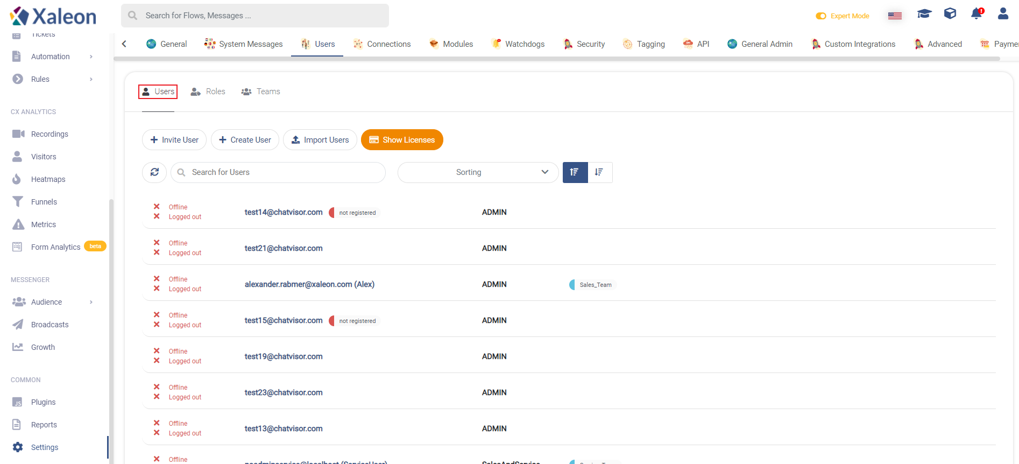Switch to the Roles sub-tab
The height and width of the screenshot is (464, 1019).
[208, 92]
